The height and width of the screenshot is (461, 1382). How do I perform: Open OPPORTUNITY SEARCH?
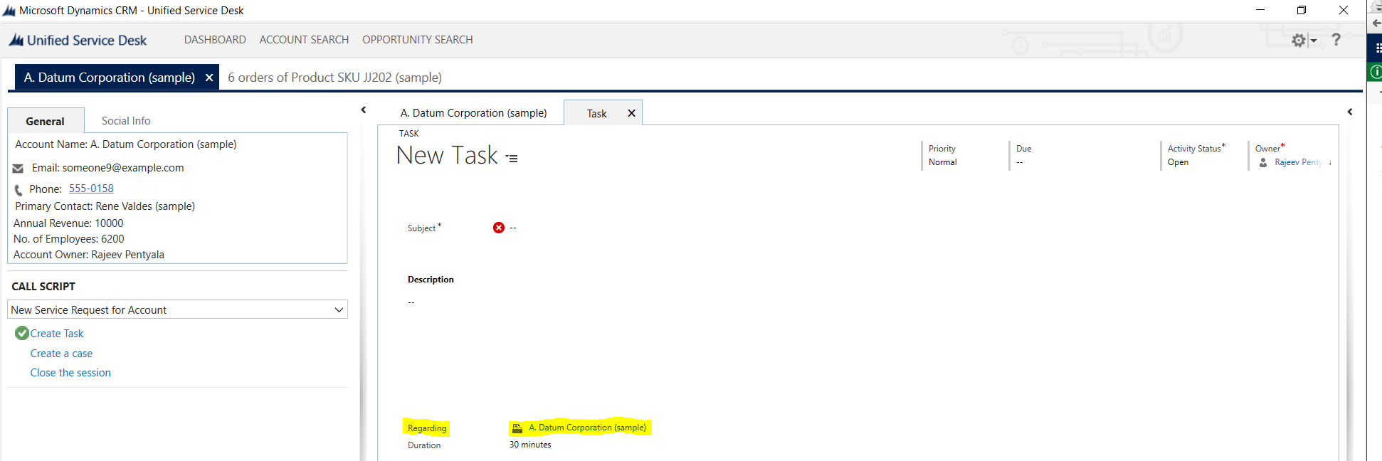coord(418,40)
